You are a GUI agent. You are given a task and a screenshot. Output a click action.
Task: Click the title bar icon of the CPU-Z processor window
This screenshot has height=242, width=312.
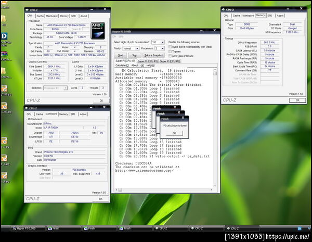point(27,10)
